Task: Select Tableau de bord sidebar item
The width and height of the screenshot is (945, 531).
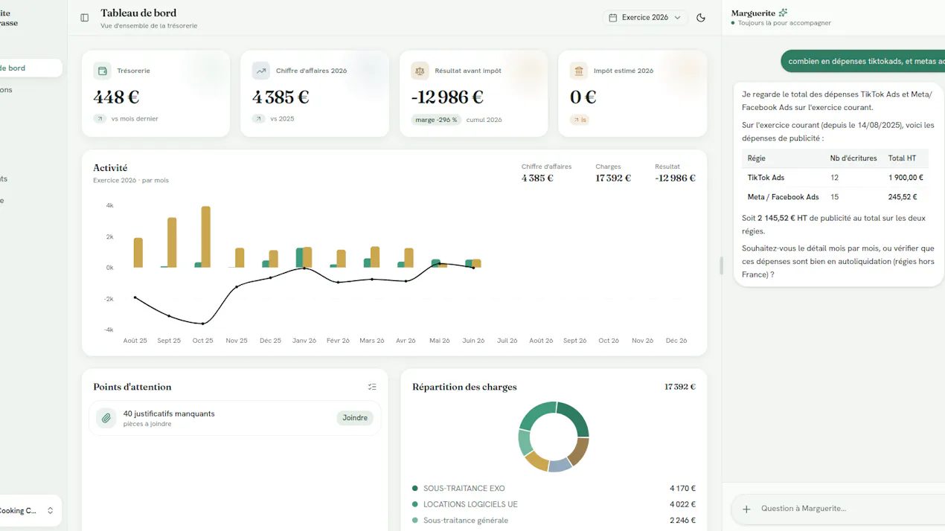Action: click(30, 68)
